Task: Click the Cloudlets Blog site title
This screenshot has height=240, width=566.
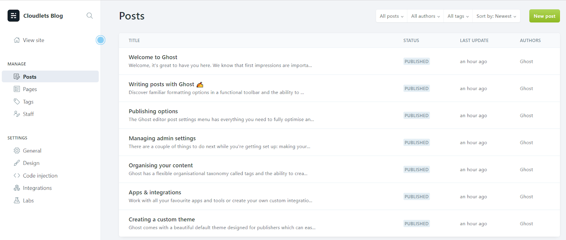Action: (43, 16)
